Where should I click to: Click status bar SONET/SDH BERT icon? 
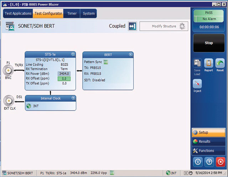(x=4, y=173)
